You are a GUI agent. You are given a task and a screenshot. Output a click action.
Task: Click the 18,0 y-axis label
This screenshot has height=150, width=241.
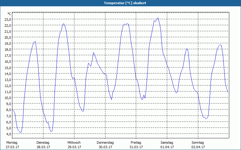(x=8, y=49)
